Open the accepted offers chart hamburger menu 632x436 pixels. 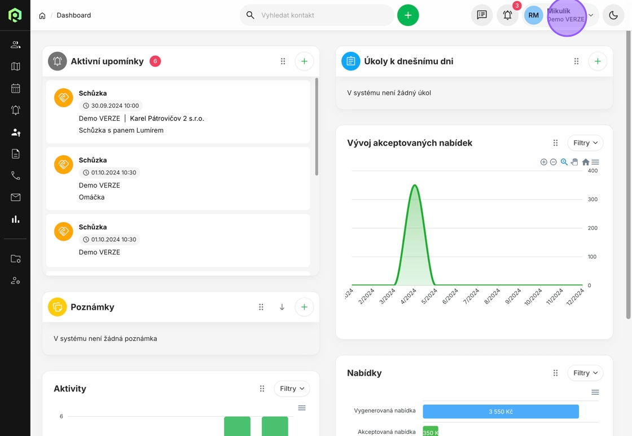point(595,162)
